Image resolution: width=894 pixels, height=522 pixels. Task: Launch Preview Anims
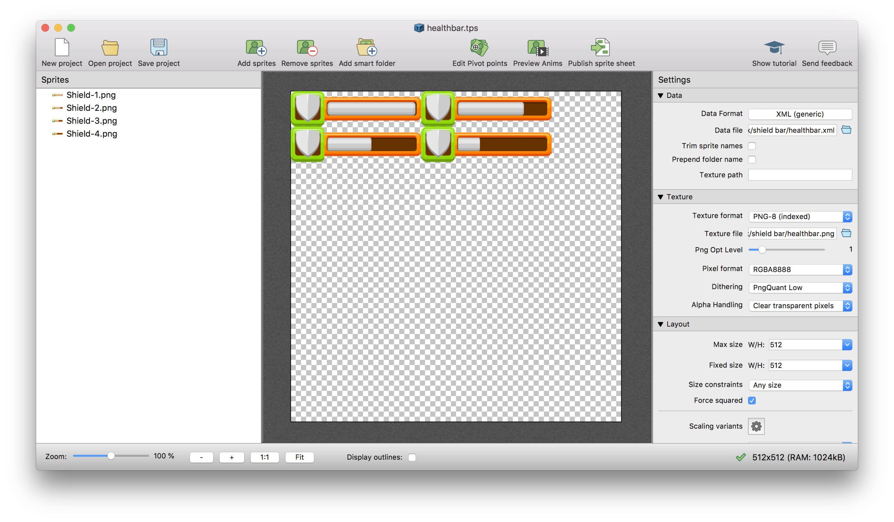[537, 48]
